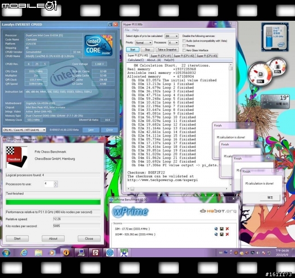
Task: Switch to Super PI [CPU #3] tab
Action: (x=207, y=56)
